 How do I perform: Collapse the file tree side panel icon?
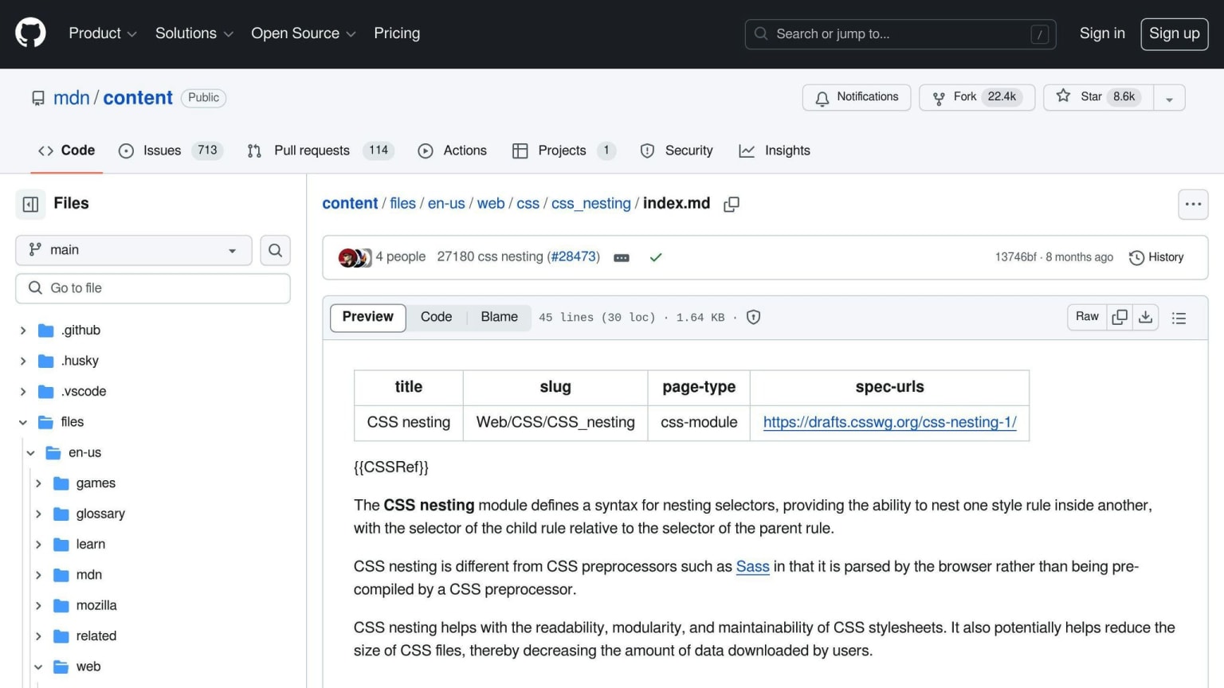coord(31,205)
